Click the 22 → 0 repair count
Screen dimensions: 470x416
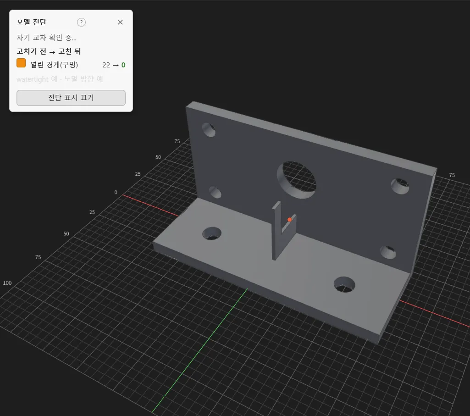pyautogui.click(x=114, y=65)
